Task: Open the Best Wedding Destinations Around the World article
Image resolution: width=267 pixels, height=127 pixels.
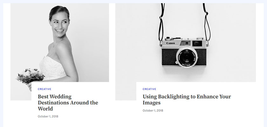Action: point(68,103)
